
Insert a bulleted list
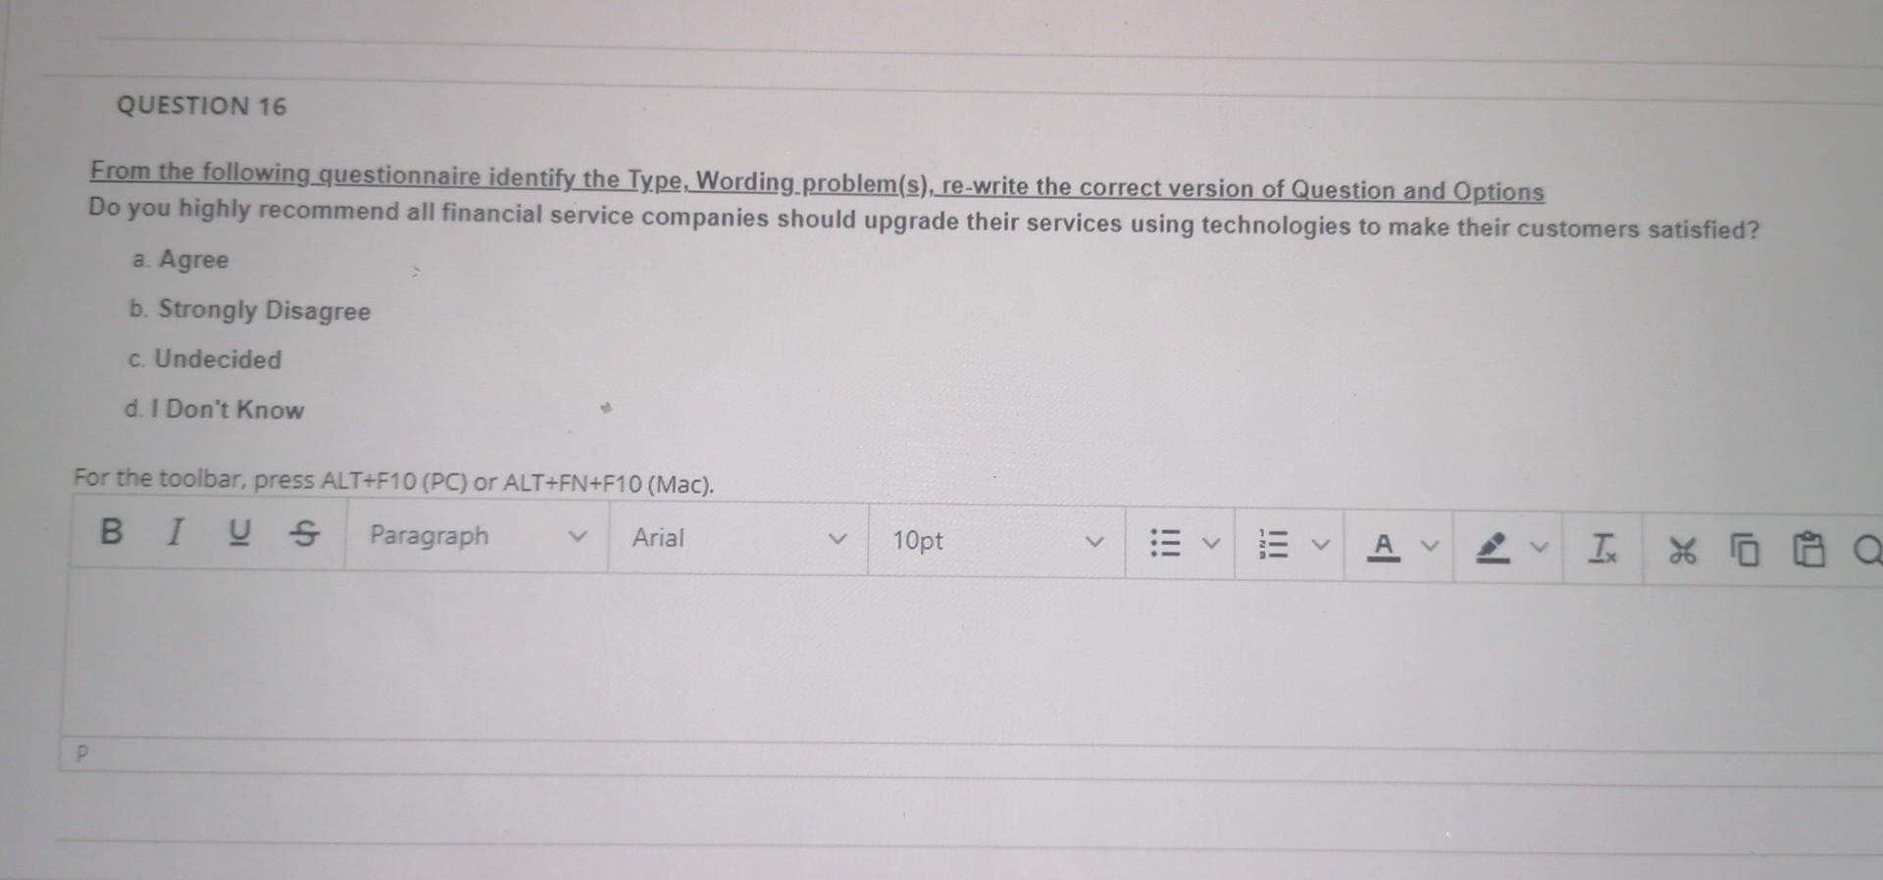tap(1164, 542)
